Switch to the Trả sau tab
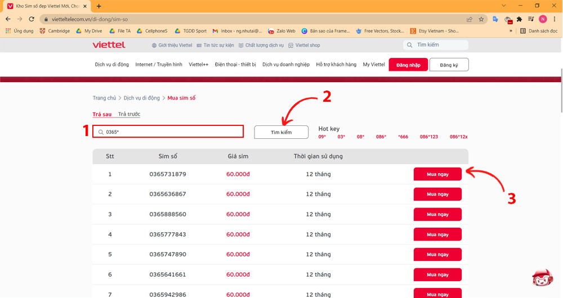Image resolution: width=563 pixels, height=298 pixels. click(x=102, y=114)
